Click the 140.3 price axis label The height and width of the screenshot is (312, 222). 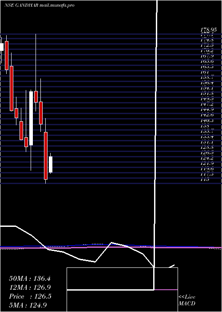click(207, 120)
